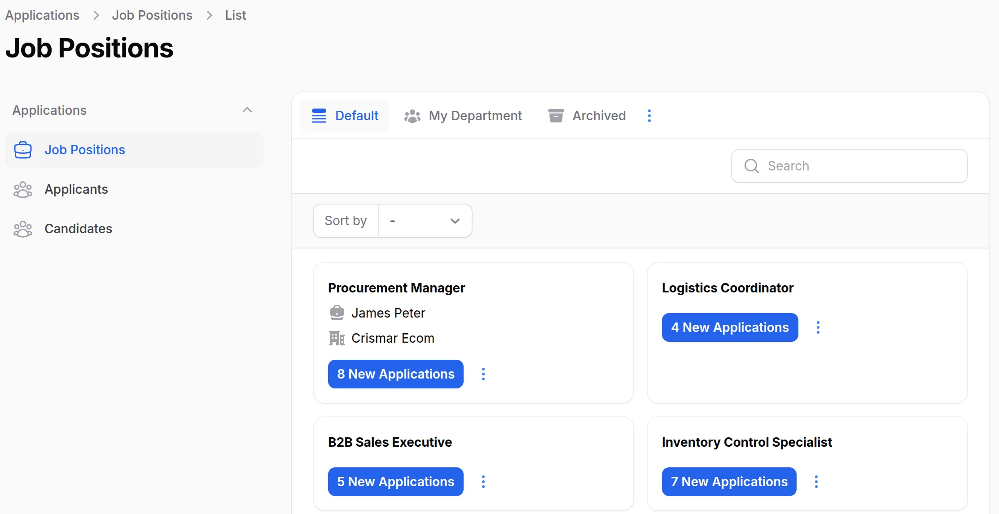Click the magnifier icon in the search box
The height and width of the screenshot is (514, 999).
coord(751,166)
